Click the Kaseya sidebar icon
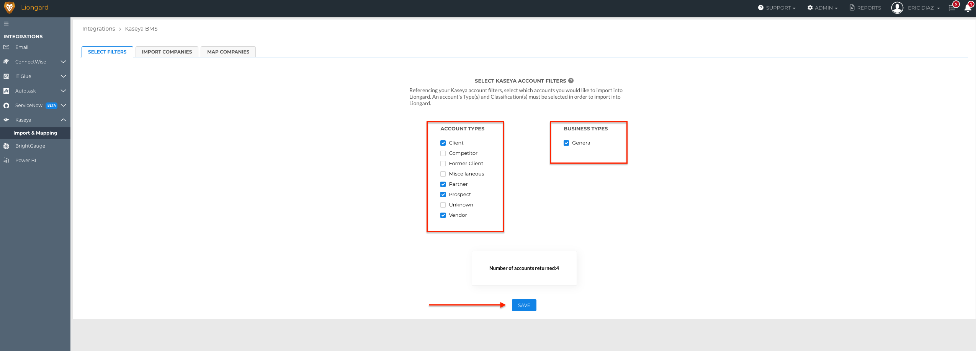 point(6,120)
